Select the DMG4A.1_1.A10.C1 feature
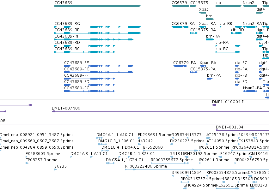This screenshot has height=190, width=269. pyautogui.click(x=100, y=138)
